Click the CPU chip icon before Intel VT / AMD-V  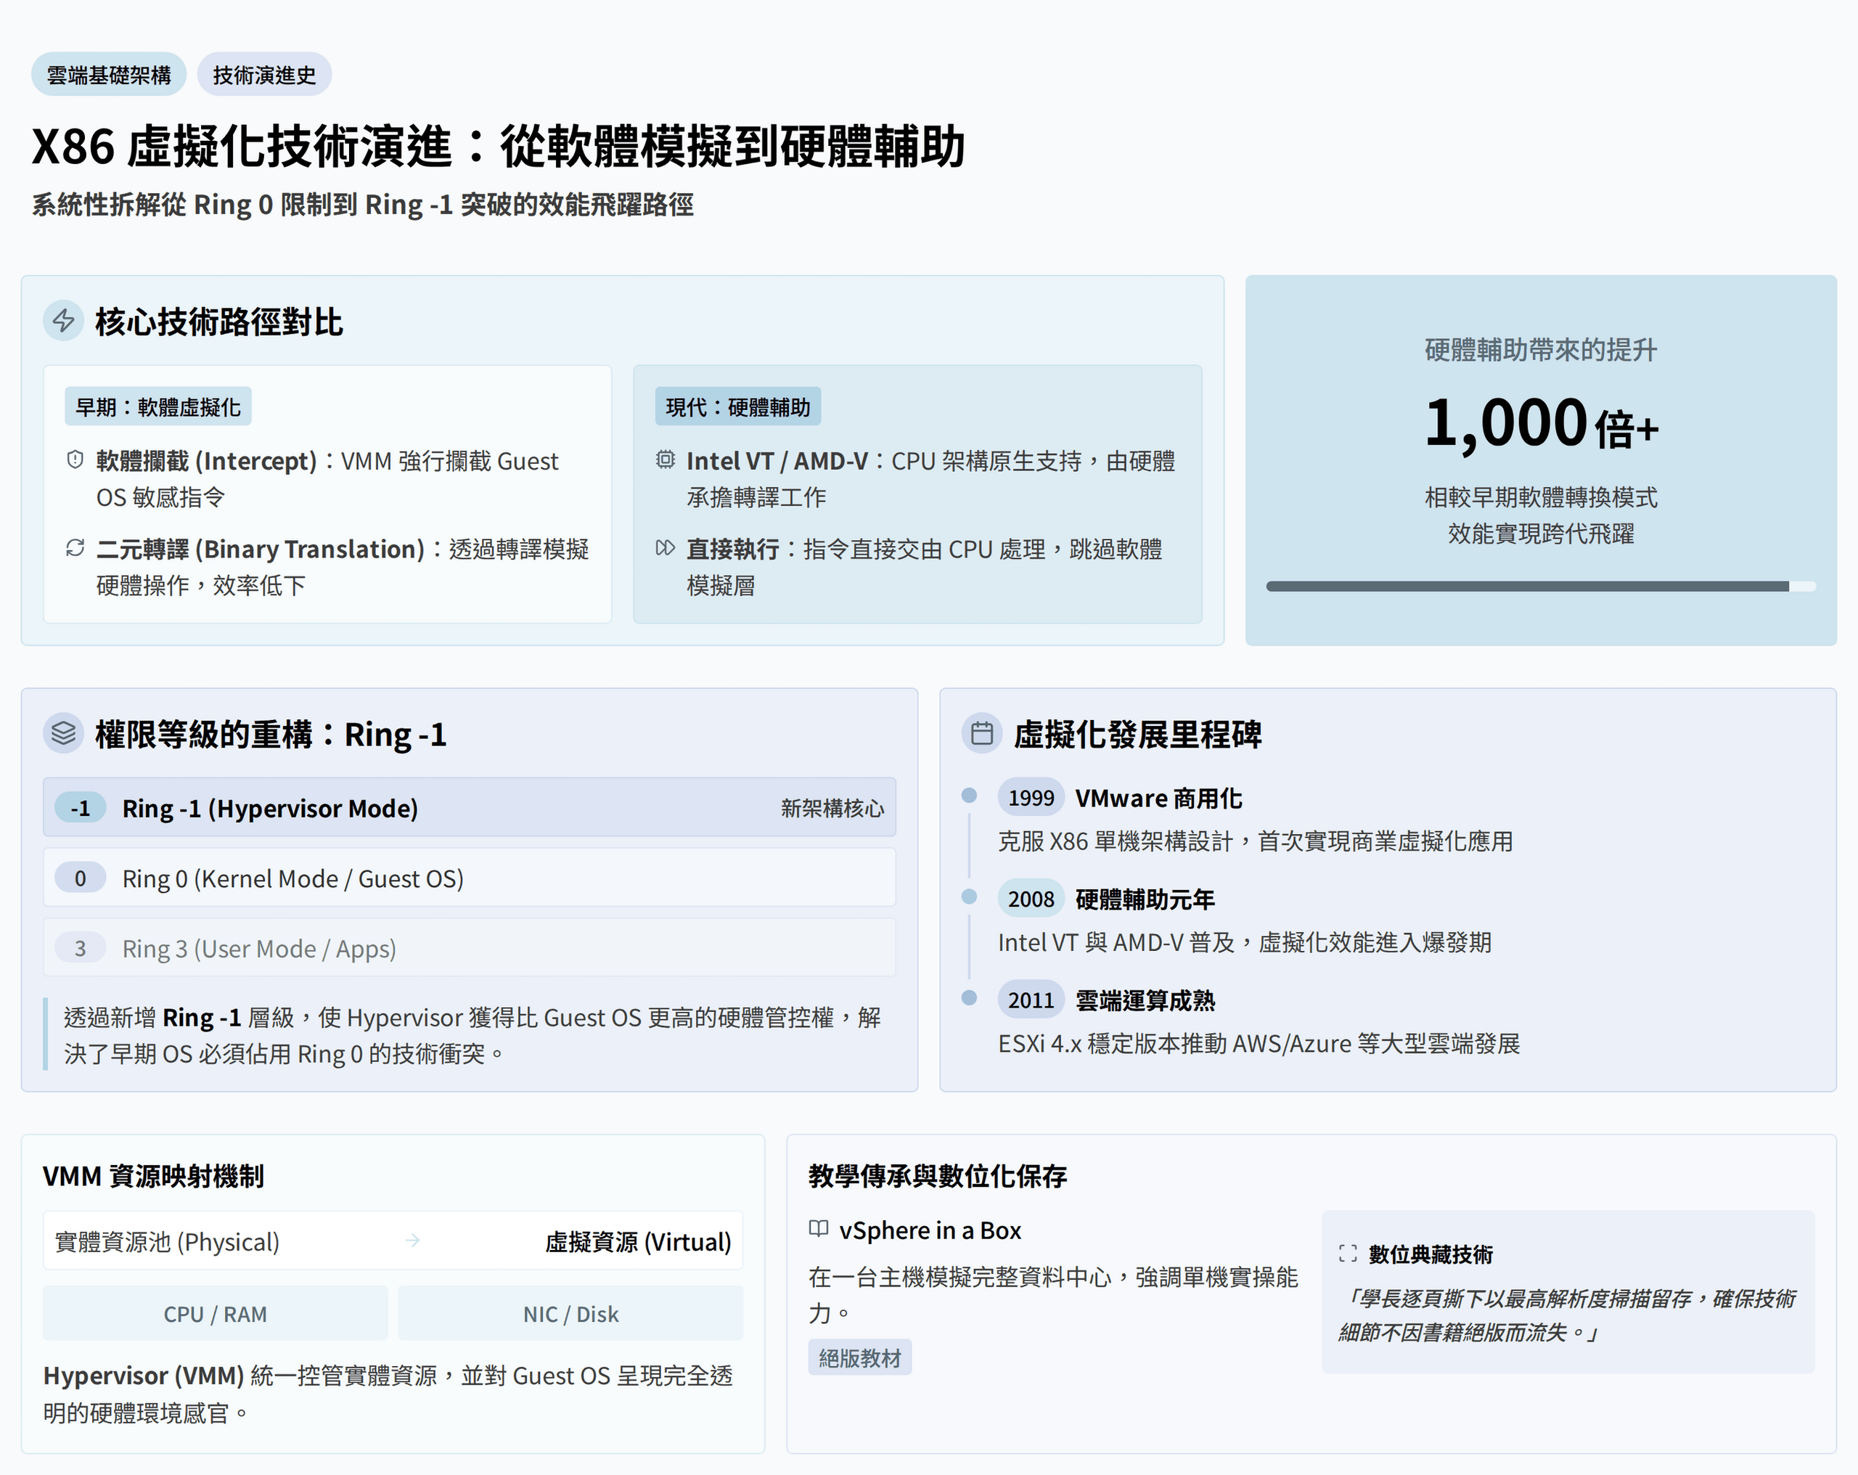click(666, 460)
